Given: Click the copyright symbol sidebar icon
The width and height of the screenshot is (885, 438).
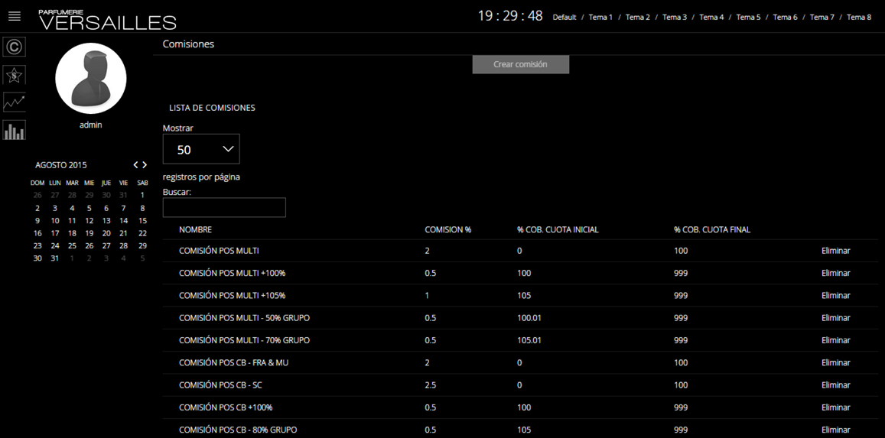Looking at the screenshot, I should [x=14, y=47].
